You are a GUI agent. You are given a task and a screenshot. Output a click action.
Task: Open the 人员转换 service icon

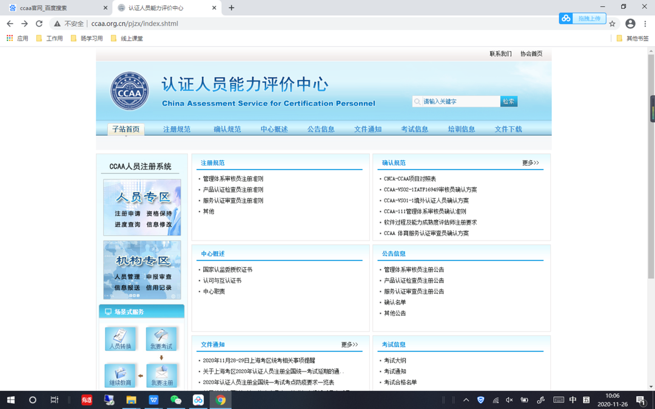click(x=120, y=339)
